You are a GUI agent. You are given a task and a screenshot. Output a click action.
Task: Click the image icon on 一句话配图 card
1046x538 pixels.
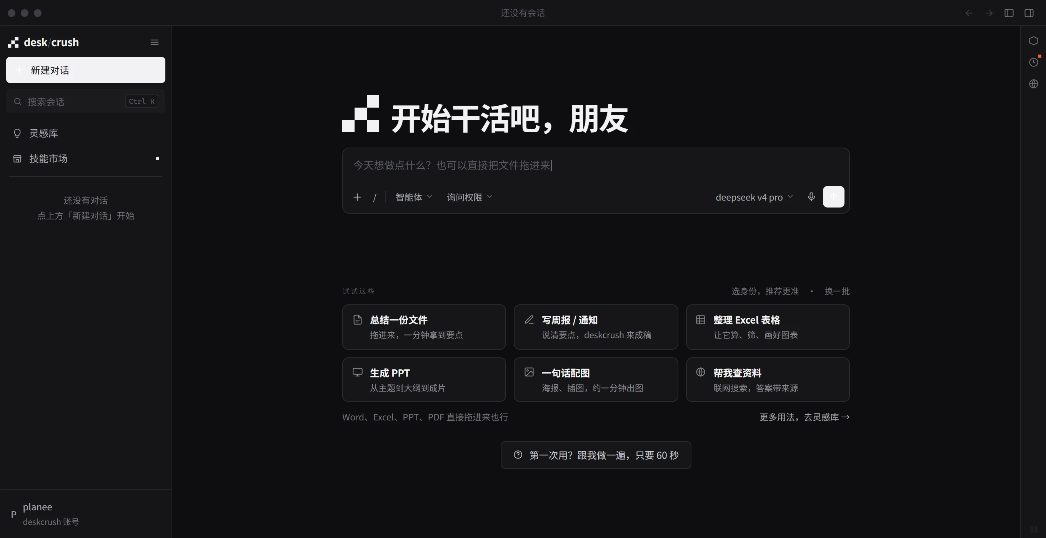[x=529, y=372]
